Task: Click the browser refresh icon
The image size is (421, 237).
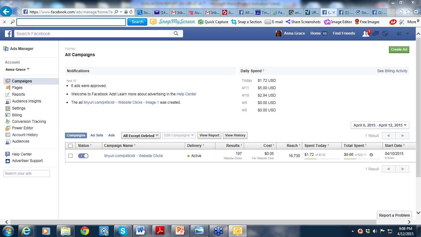Action: 131,12
